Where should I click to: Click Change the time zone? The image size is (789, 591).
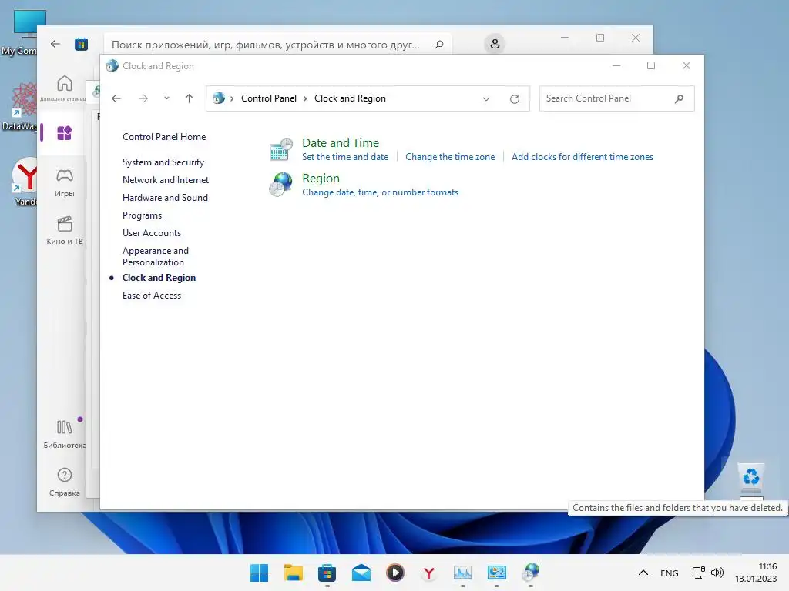[450, 157]
